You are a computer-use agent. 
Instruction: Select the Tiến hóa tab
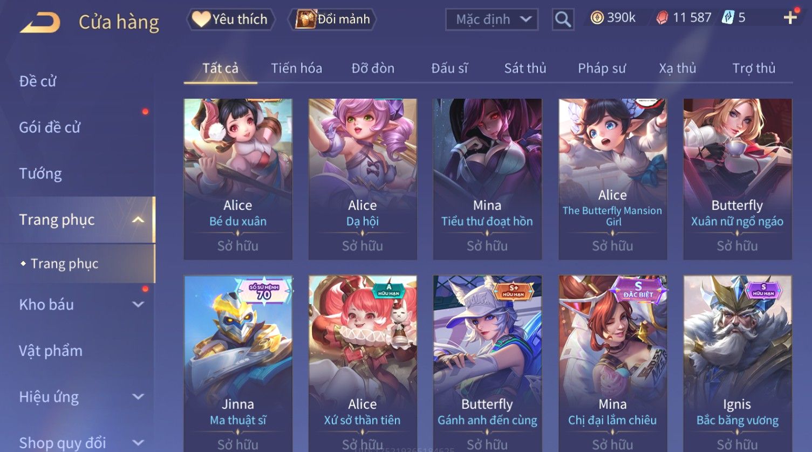[x=296, y=68]
